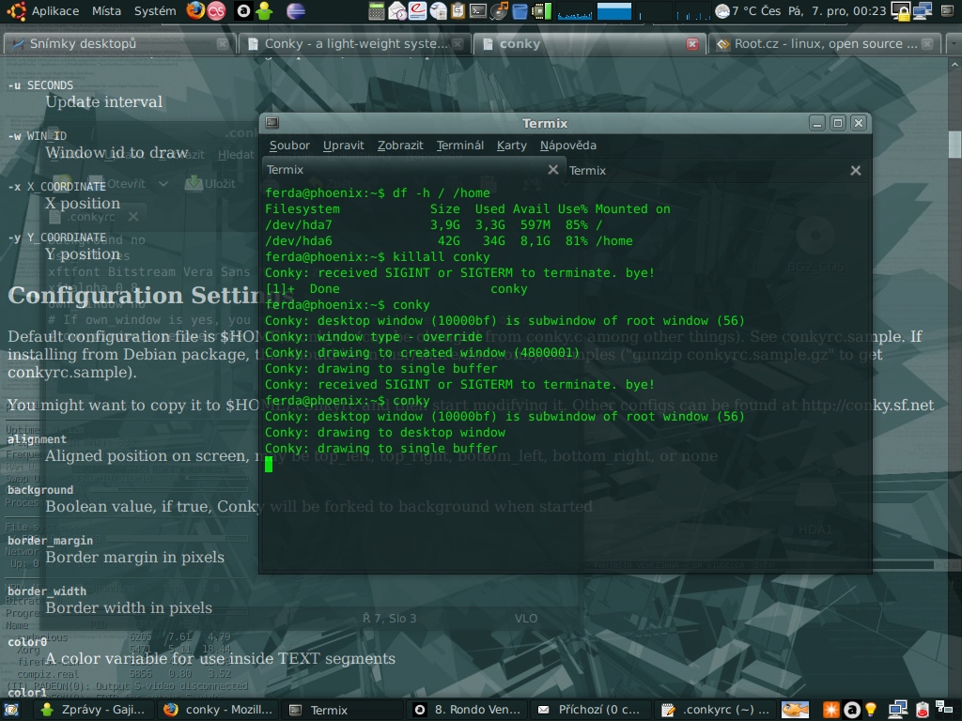962x721 pixels.
Task: Click the lightbulb tray icon
Action: (x=871, y=710)
